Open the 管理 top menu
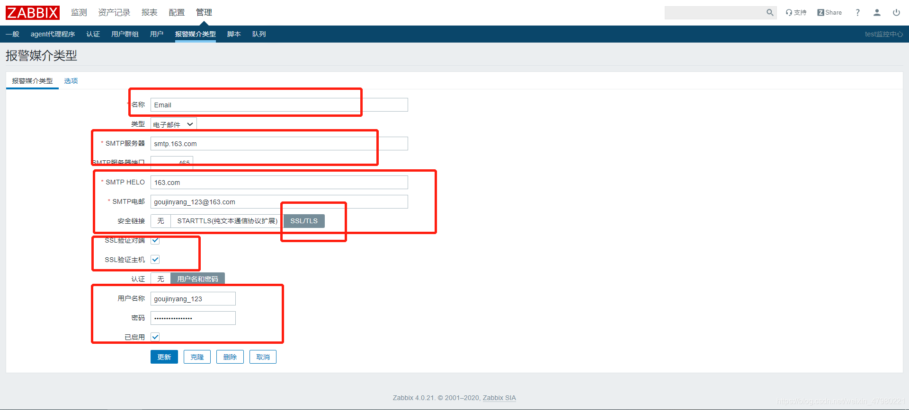This screenshot has height=410, width=909. [204, 13]
